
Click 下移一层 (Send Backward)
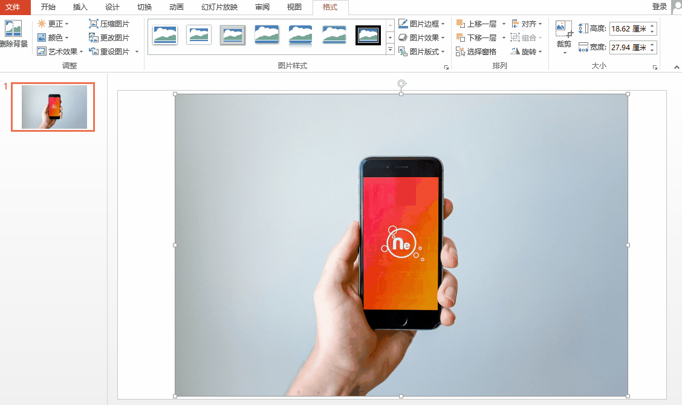pos(476,38)
